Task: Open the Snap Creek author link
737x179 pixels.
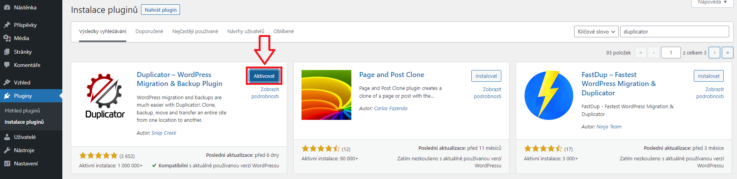Action: click(x=164, y=133)
